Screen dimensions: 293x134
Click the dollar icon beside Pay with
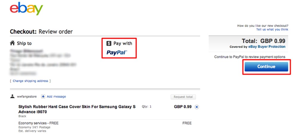[109, 44]
